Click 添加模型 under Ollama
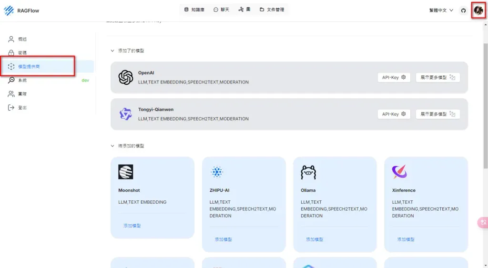 pos(315,240)
